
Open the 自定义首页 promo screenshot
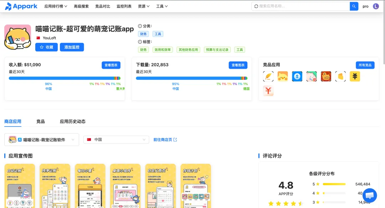coord(160,186)
